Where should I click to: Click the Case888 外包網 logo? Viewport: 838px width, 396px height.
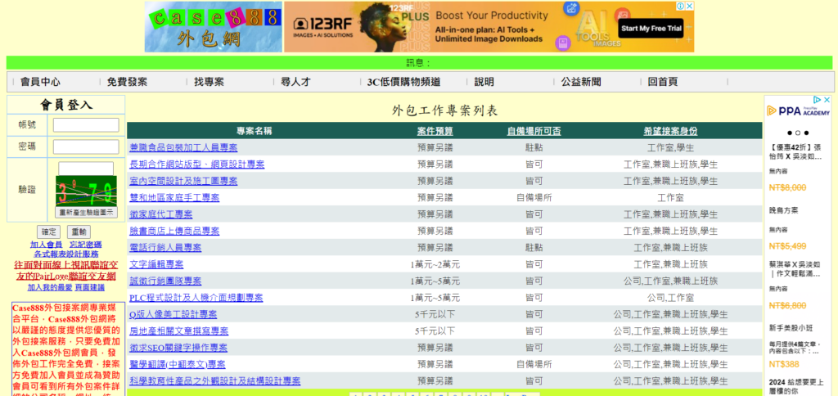(214, 27)
